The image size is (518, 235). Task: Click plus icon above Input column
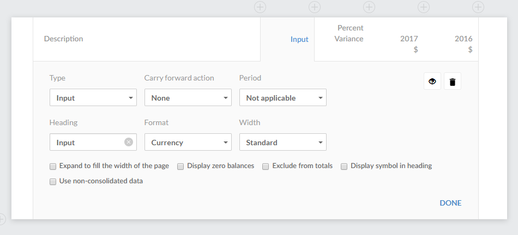pyautogui.click(x=260, y=7)
